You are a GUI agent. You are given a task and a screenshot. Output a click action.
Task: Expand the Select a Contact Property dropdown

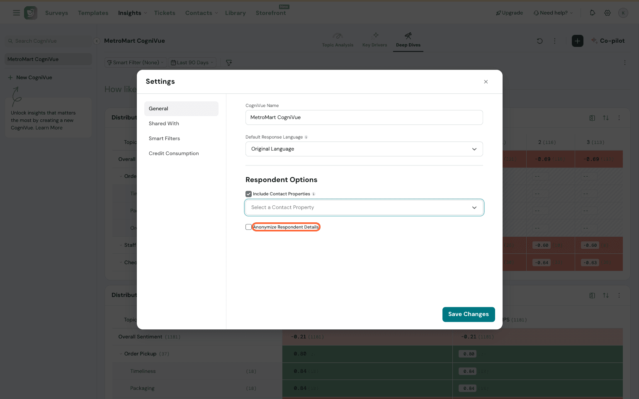click(364, 207)
